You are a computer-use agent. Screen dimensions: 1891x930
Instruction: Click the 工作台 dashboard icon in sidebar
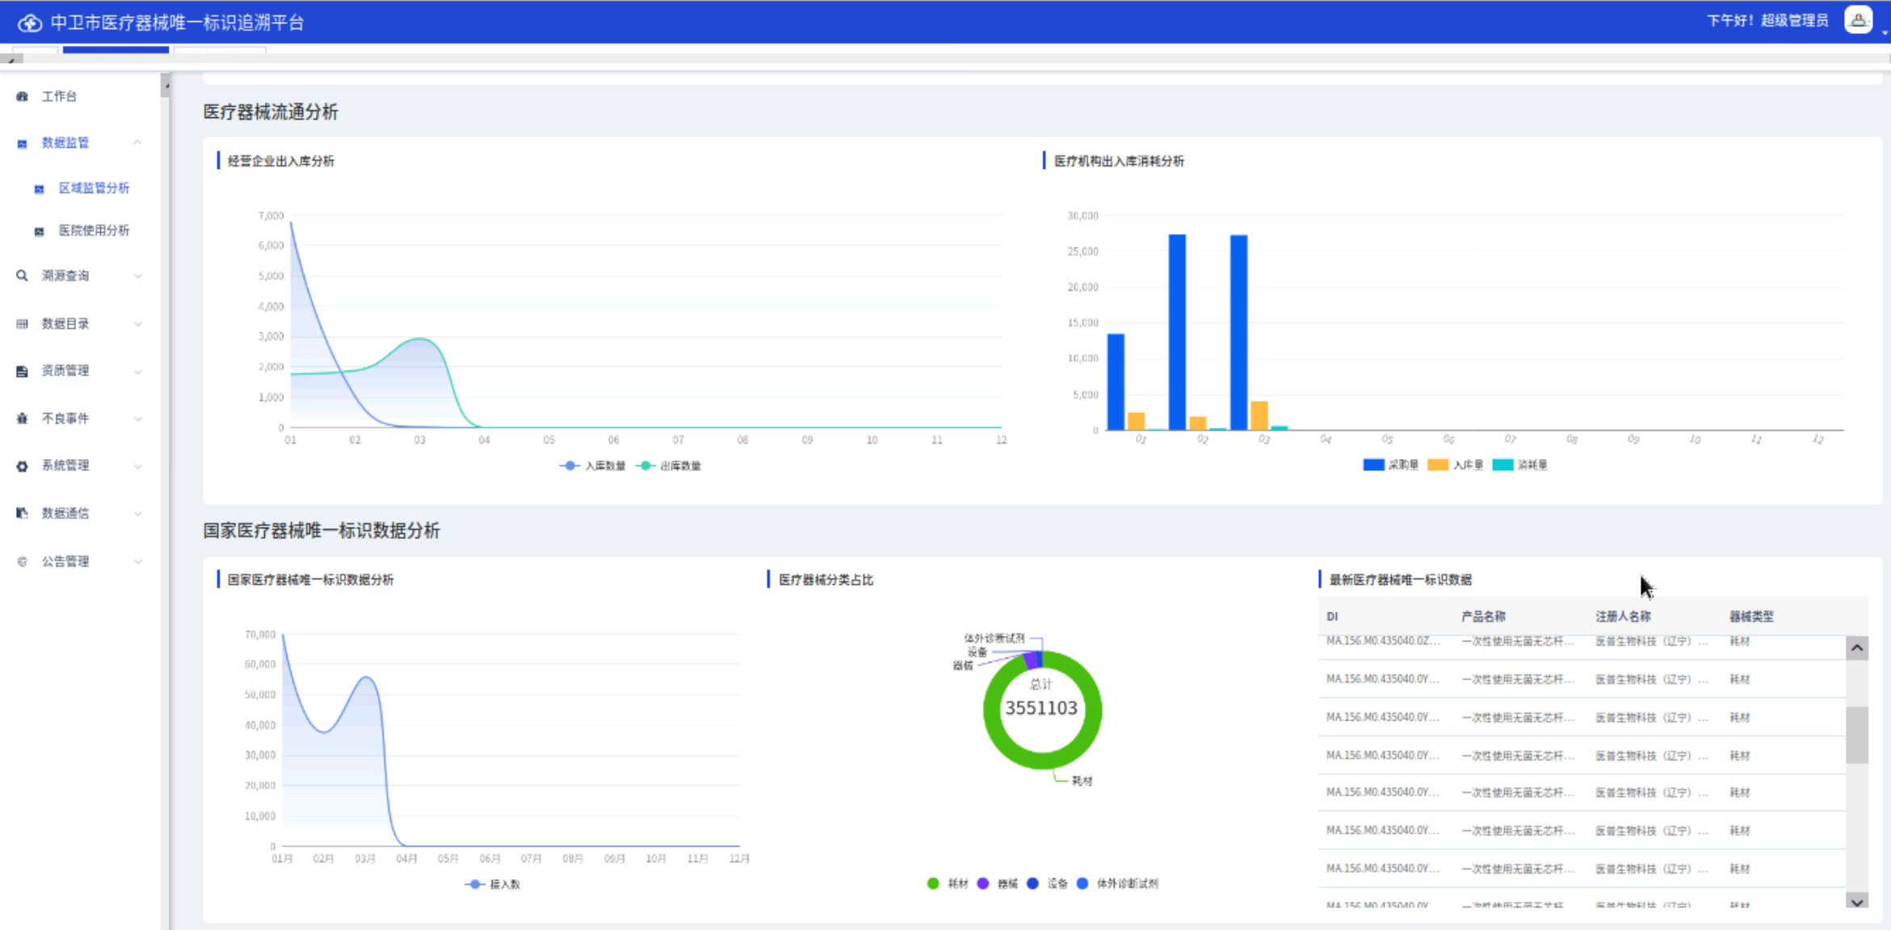(23, 96)
